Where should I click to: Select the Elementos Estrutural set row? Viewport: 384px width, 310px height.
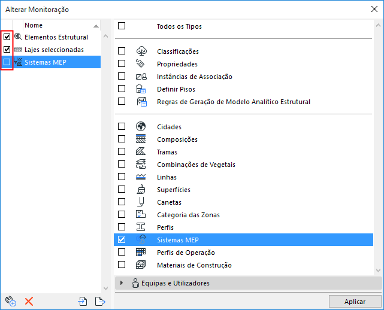pos(57,37)
